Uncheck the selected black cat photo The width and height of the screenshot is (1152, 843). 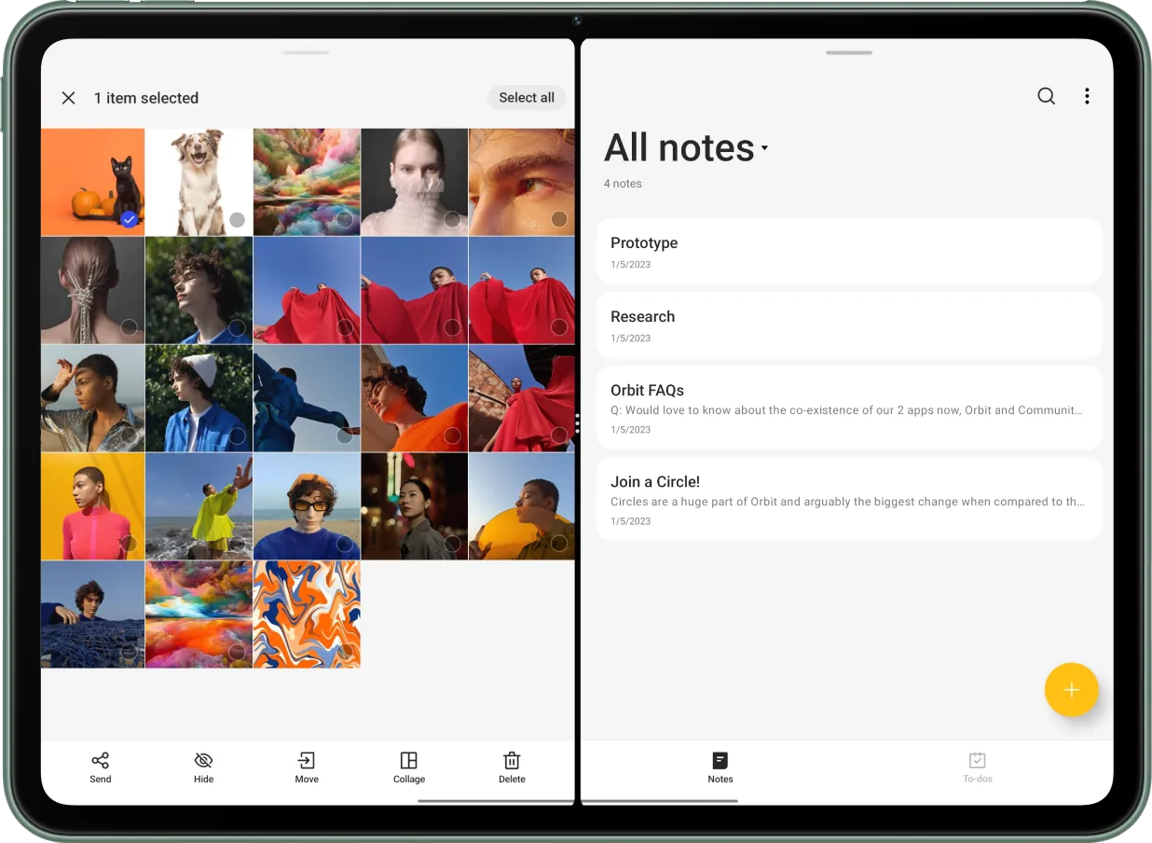[129, 219]
